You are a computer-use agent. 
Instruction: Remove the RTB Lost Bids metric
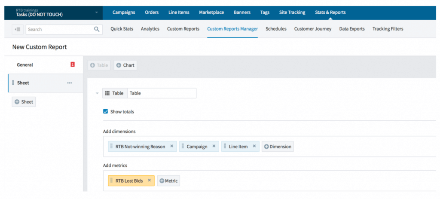tap(149, 181)
